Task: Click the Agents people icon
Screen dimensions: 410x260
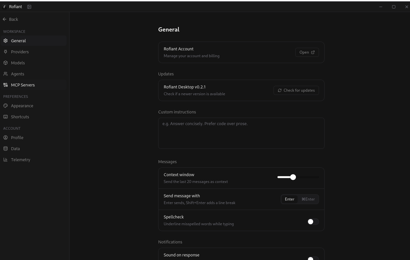Action: coord(6,74)
